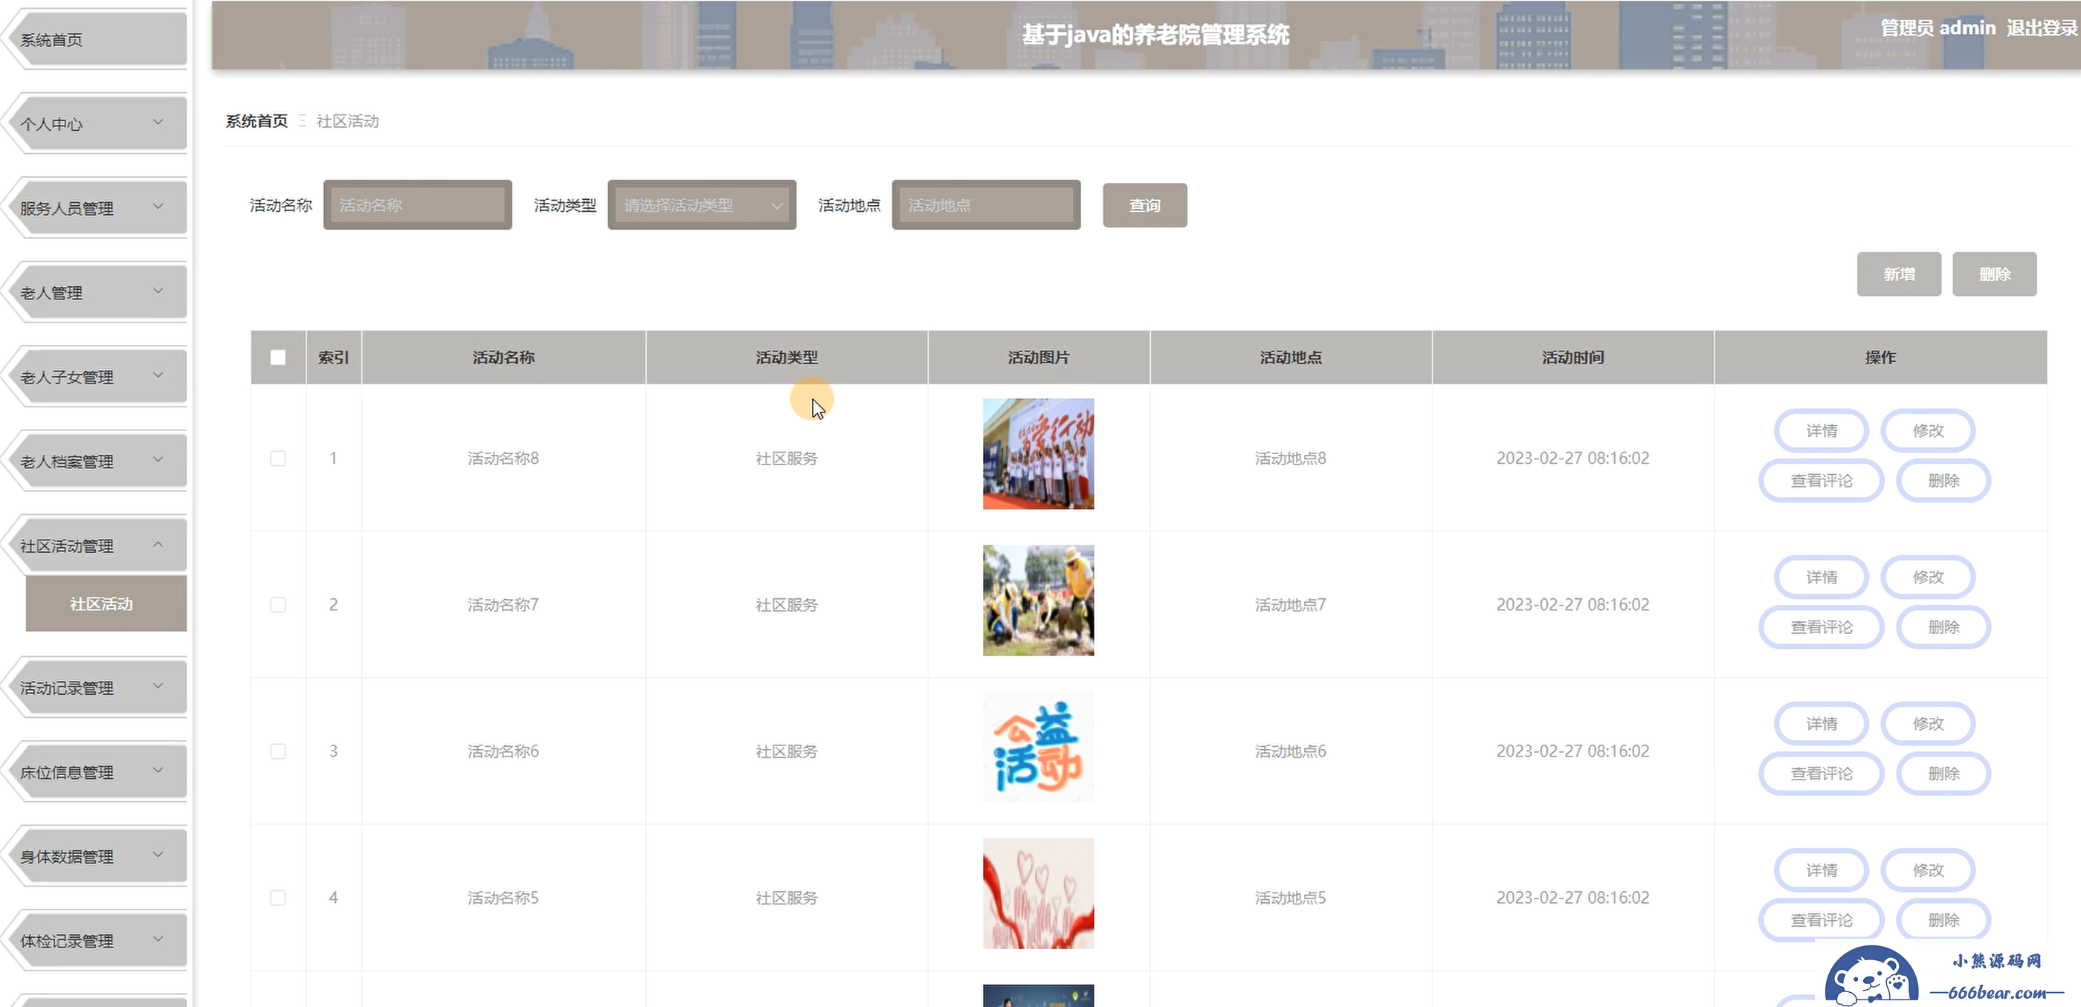The image size is (2081, 1007).
Task: Click the 活动名称 search input field
Action: [417, 205]
